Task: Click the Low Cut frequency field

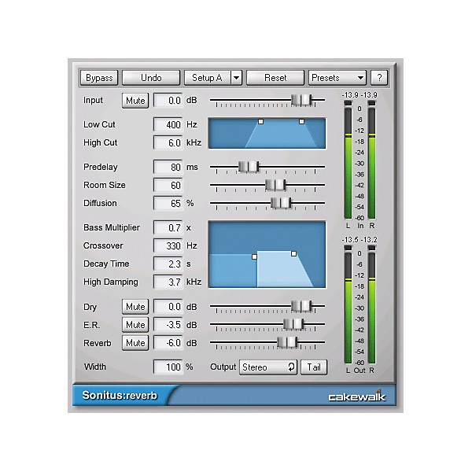Action: [168, 124]
